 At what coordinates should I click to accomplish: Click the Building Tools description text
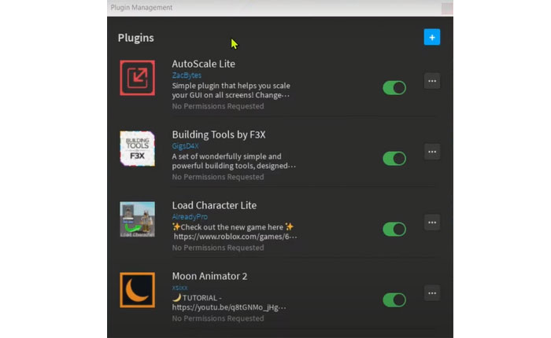[x=234, y=161]
